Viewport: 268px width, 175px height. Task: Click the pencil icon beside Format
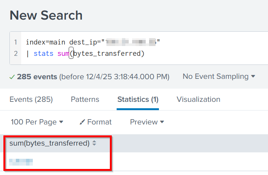click(83, 122)
